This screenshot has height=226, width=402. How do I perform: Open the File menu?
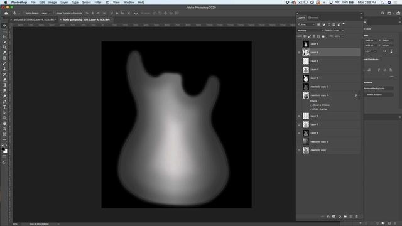coord(33,3)
